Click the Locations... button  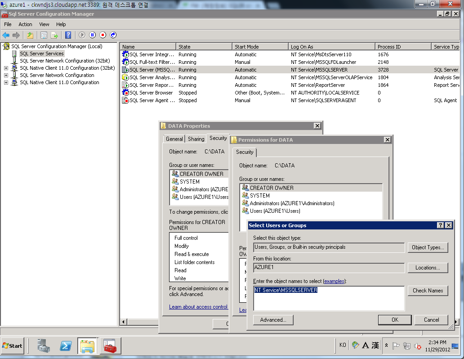[428, 268]
